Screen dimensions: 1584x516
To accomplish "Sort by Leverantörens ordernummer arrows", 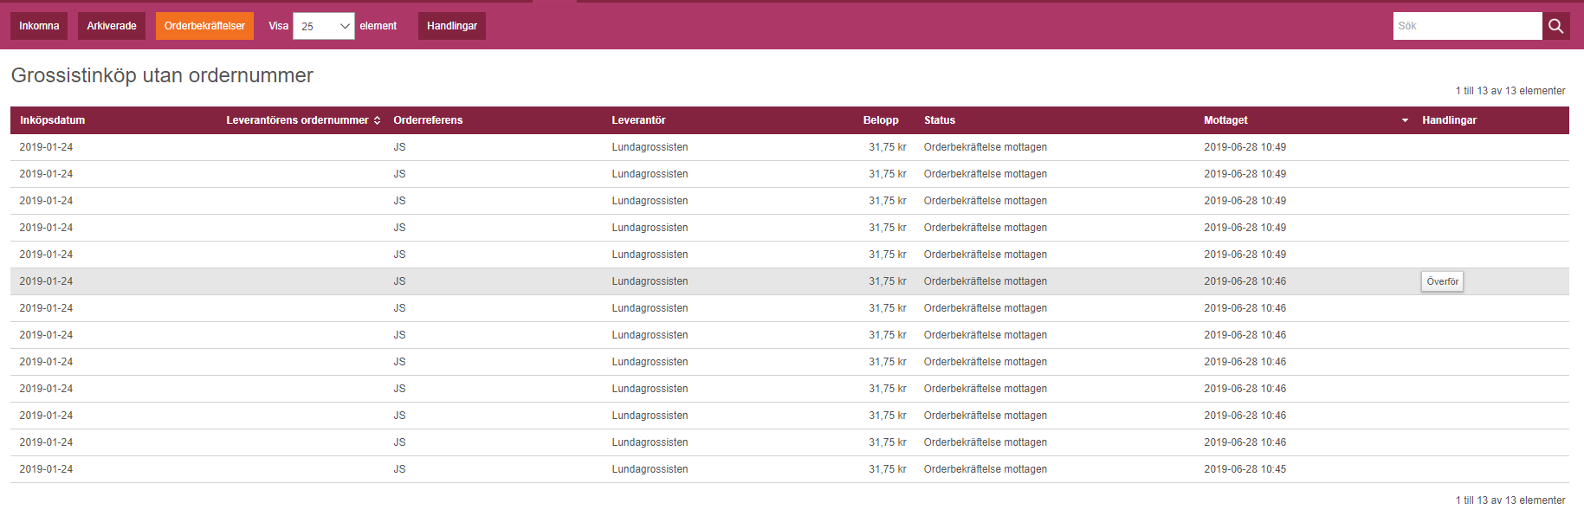I will tap(377, 120).
